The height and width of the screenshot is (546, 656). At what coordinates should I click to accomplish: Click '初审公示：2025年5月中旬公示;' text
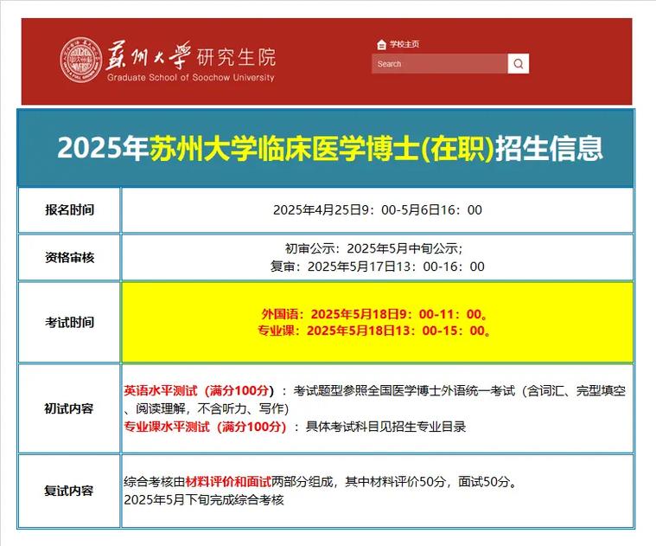coord(374,248)
